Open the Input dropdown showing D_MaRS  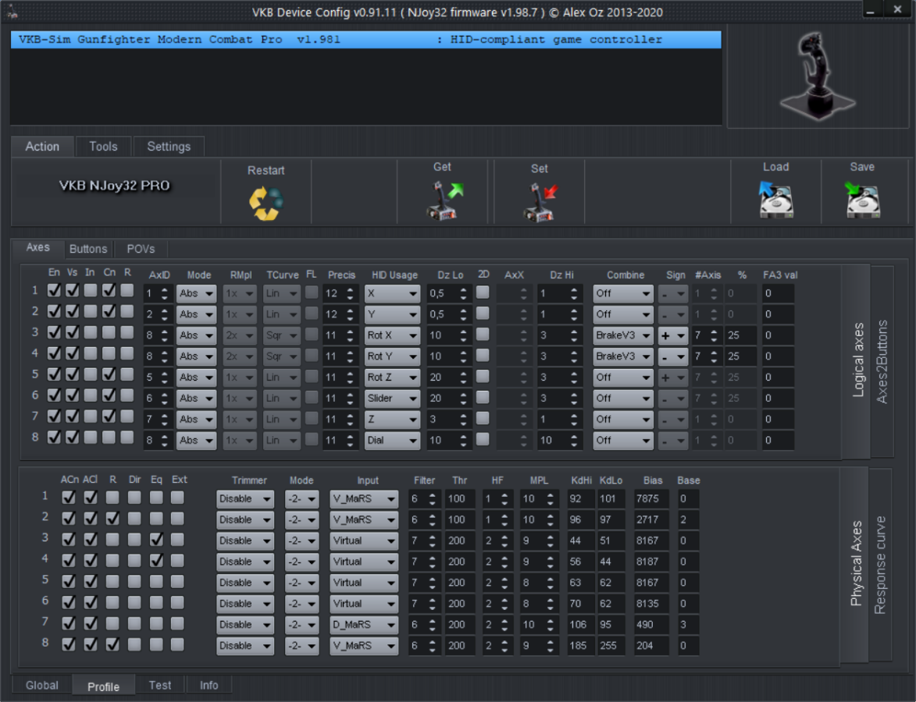[363, 625]
